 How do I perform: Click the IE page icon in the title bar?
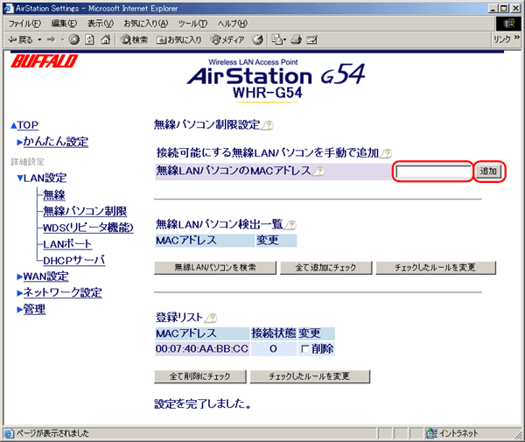pos(9,8)
